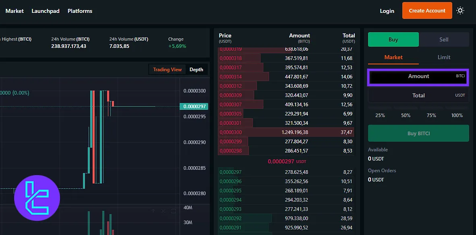Viewport: 476px width, 235px height.
Task: Switch chart to Depth view
Action: [x=196, y=70]
